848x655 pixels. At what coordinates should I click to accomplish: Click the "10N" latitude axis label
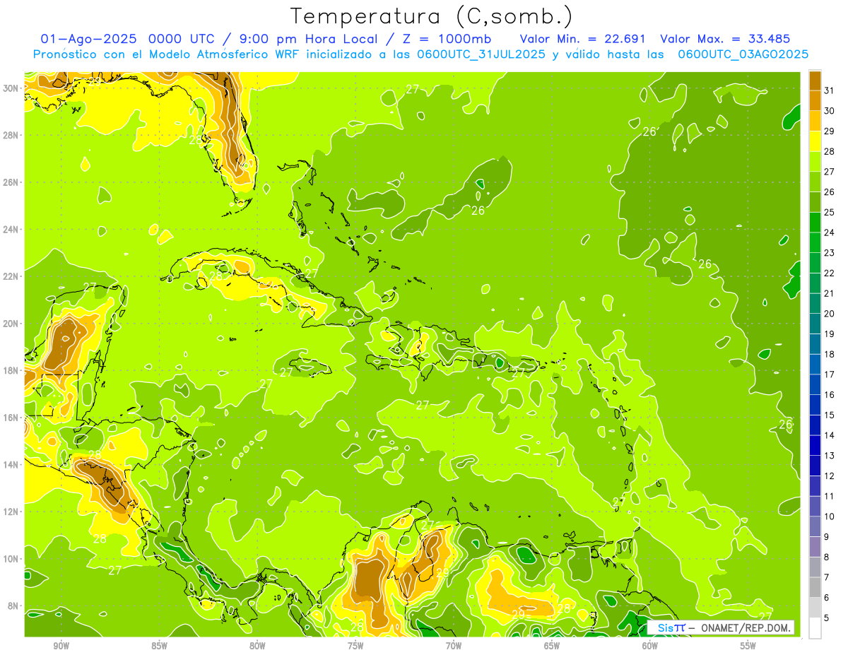point(11,558)
